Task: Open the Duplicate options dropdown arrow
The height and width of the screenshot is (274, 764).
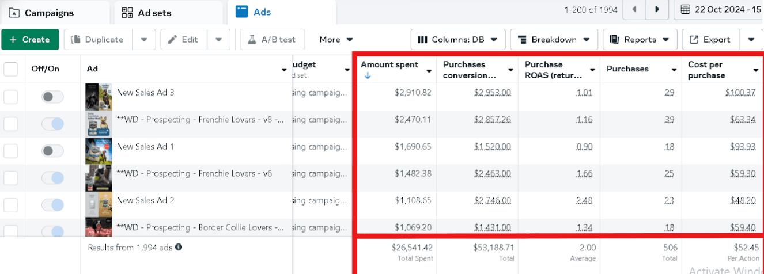Action: pos(144,40)
